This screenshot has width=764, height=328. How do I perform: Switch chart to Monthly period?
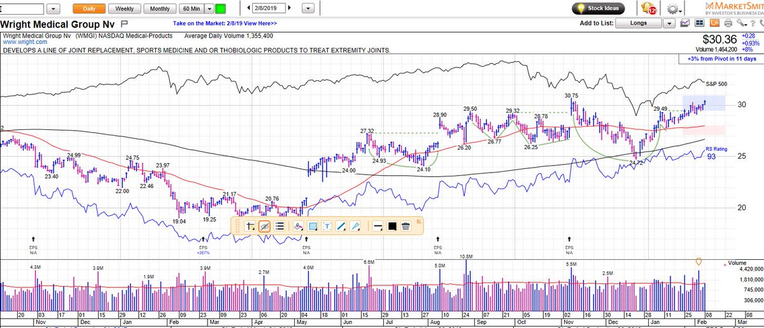(x=160, y=9)
